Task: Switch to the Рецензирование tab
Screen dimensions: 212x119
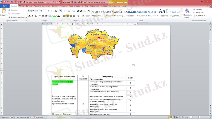Action: point(76,6)
